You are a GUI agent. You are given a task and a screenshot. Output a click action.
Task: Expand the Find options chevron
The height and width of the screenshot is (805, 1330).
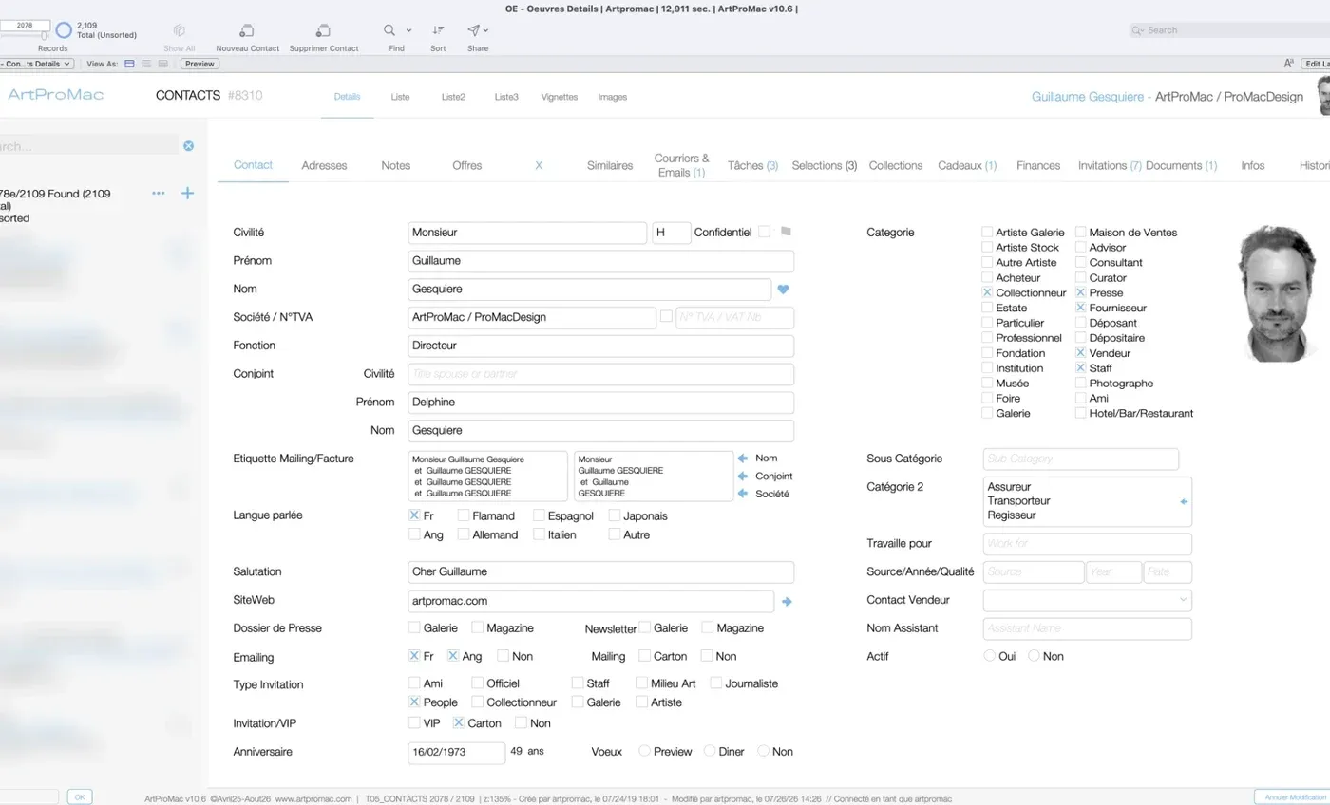(408, 30)
